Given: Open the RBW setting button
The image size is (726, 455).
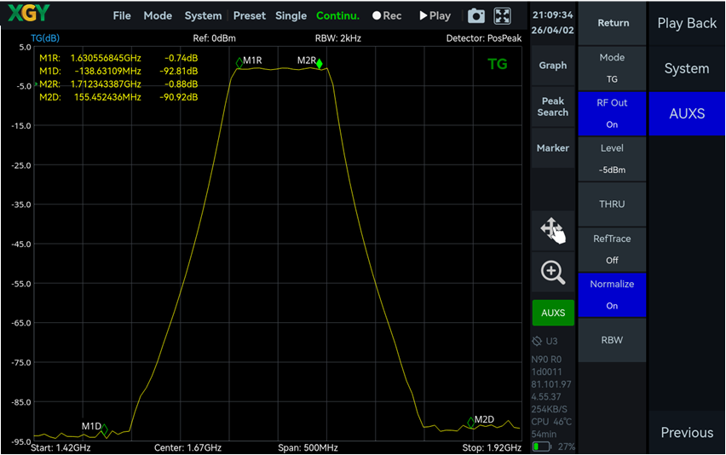Looking at the screenshot, I should pos(612,340).
